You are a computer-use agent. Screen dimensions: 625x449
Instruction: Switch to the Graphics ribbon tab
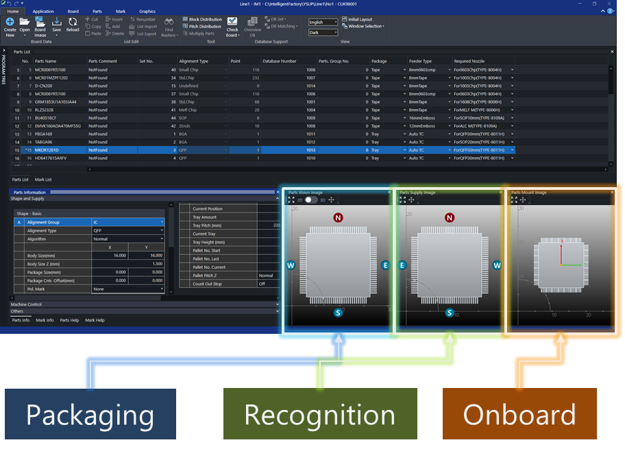[147, 12]
